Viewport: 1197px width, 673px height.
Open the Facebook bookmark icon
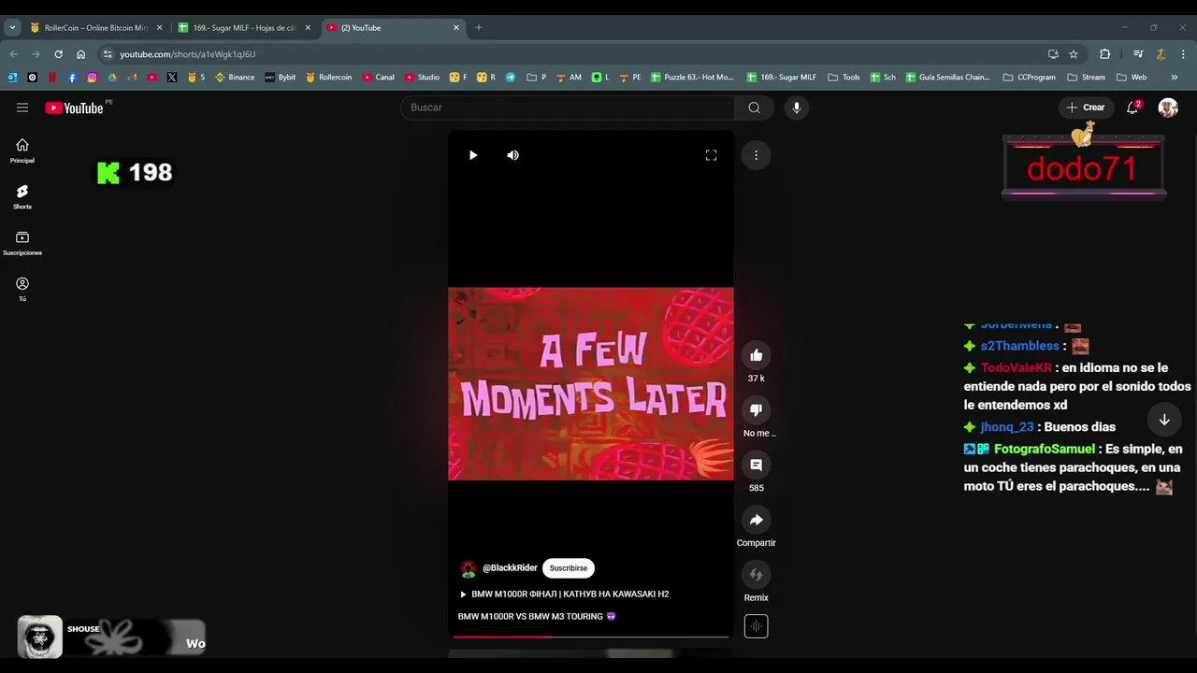pos(72,78)
